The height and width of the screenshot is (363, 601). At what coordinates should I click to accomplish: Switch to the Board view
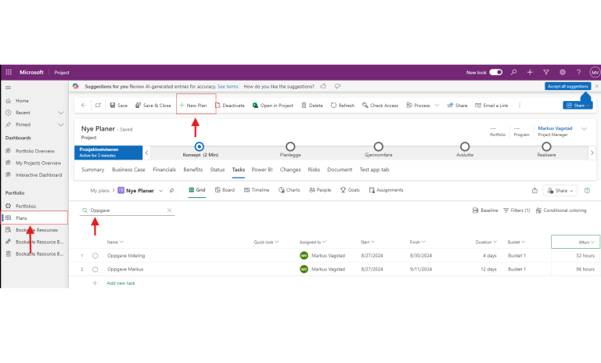pyautogui.click(x=225, y=190)
